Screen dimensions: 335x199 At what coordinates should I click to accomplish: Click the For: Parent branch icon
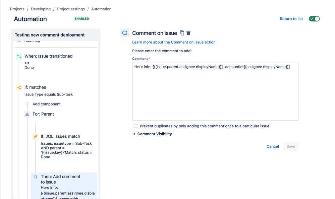click(x=27, y=114)
